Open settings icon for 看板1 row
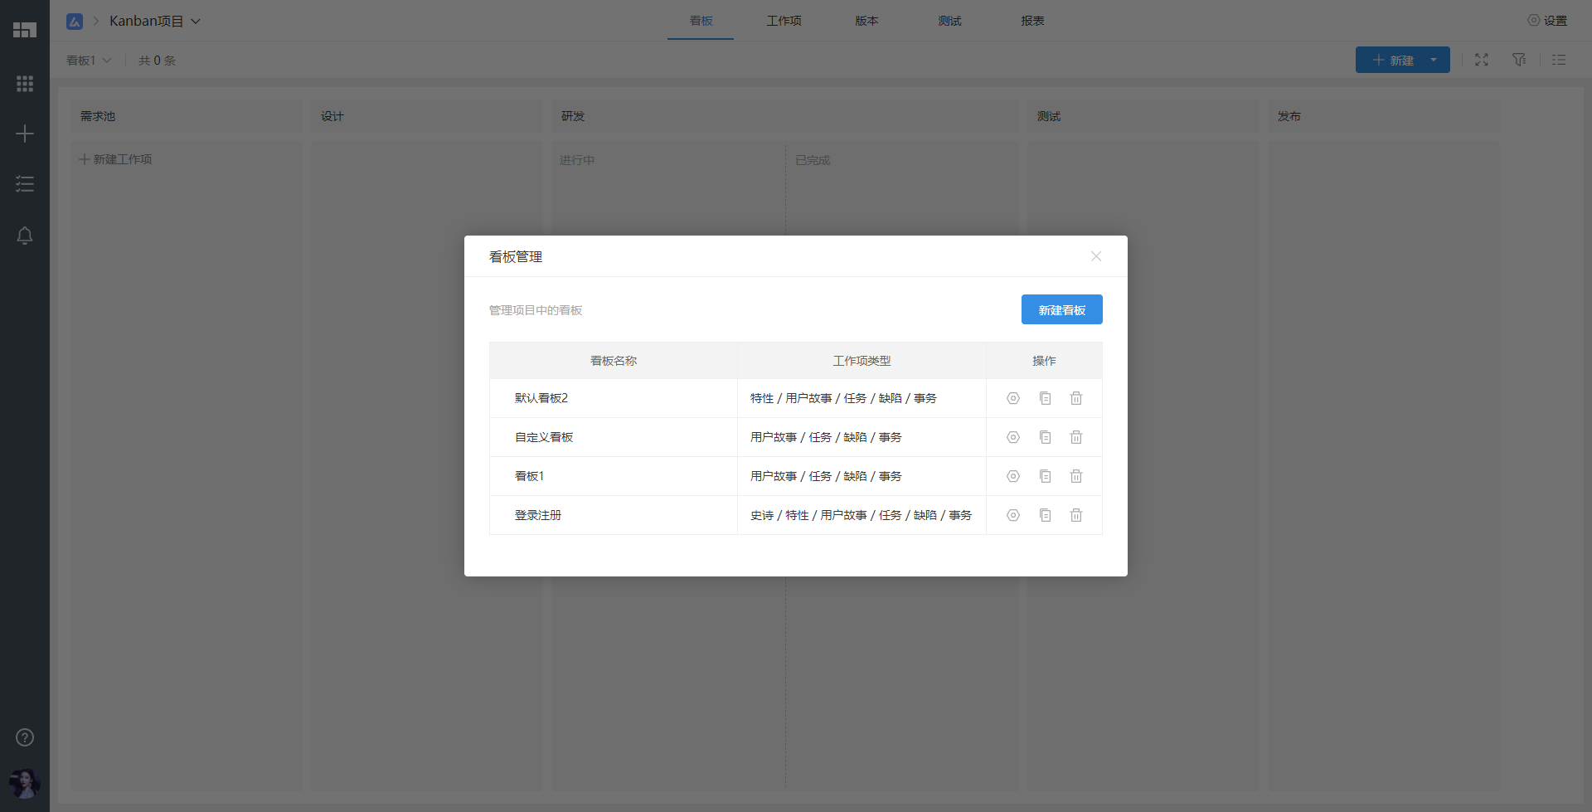The width and height of the screenshot is (1592, 812). point(1013,476)
